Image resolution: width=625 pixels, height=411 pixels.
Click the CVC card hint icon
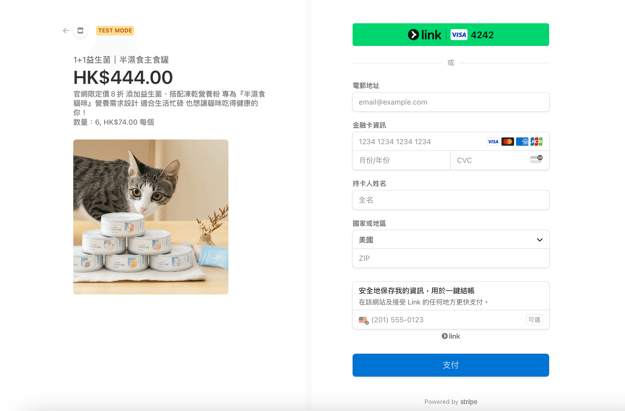[x=536, y=159]
